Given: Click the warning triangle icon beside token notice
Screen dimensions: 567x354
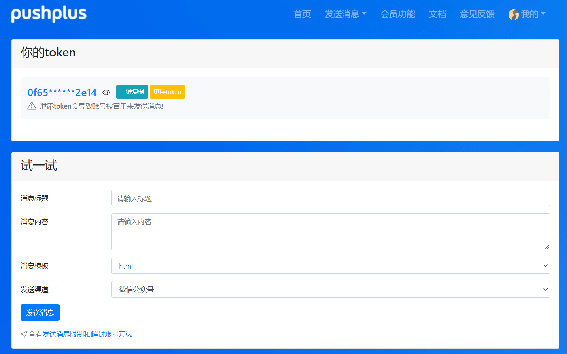Looking at the screenshot, I should 32,106.
